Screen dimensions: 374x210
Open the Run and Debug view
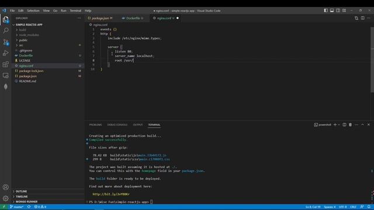point(5,53)
